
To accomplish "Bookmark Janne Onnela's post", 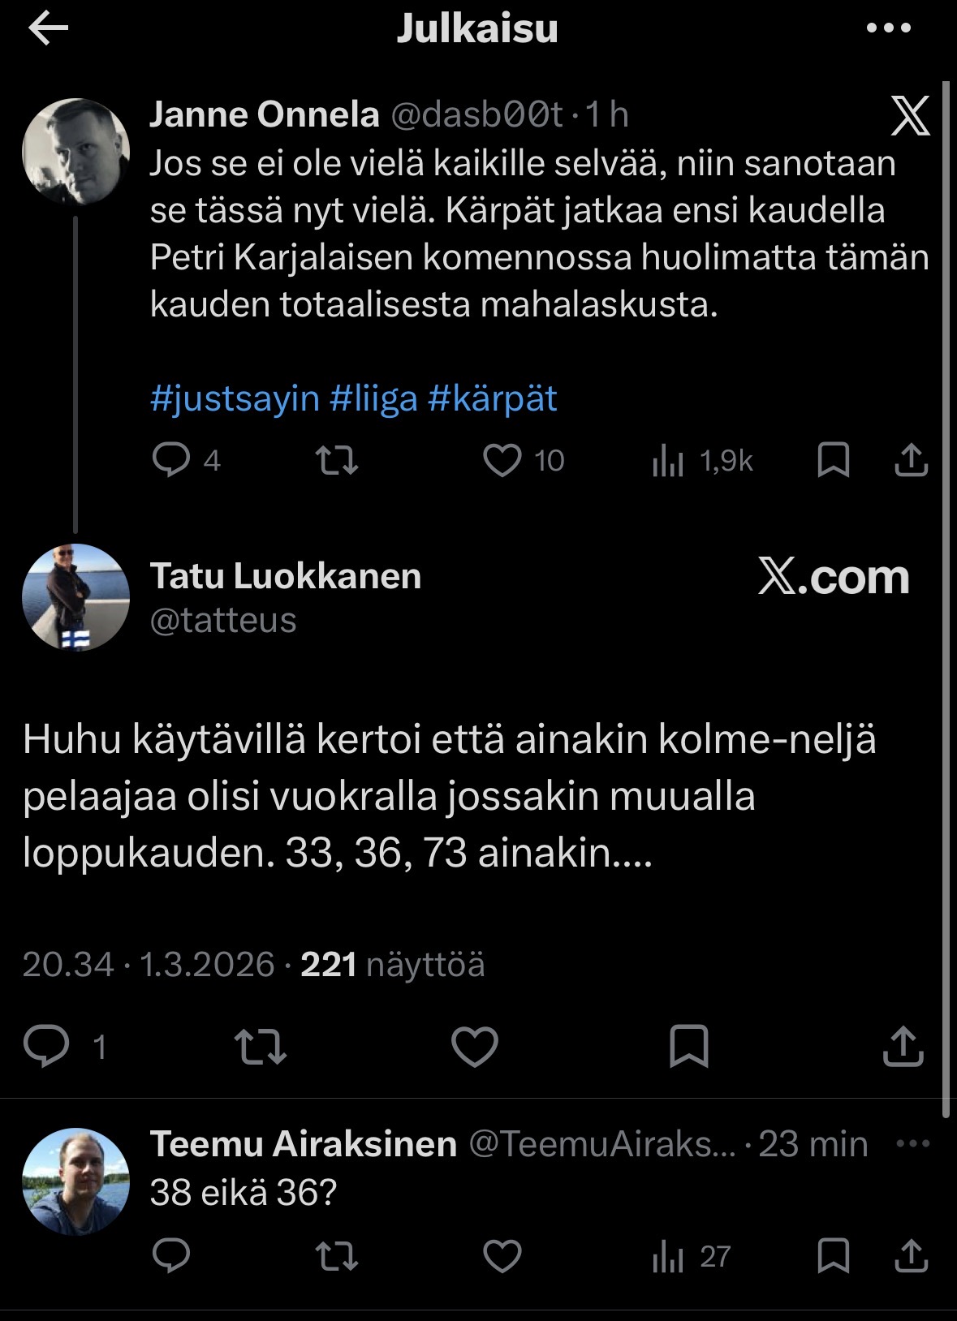I will click(833, 460).
